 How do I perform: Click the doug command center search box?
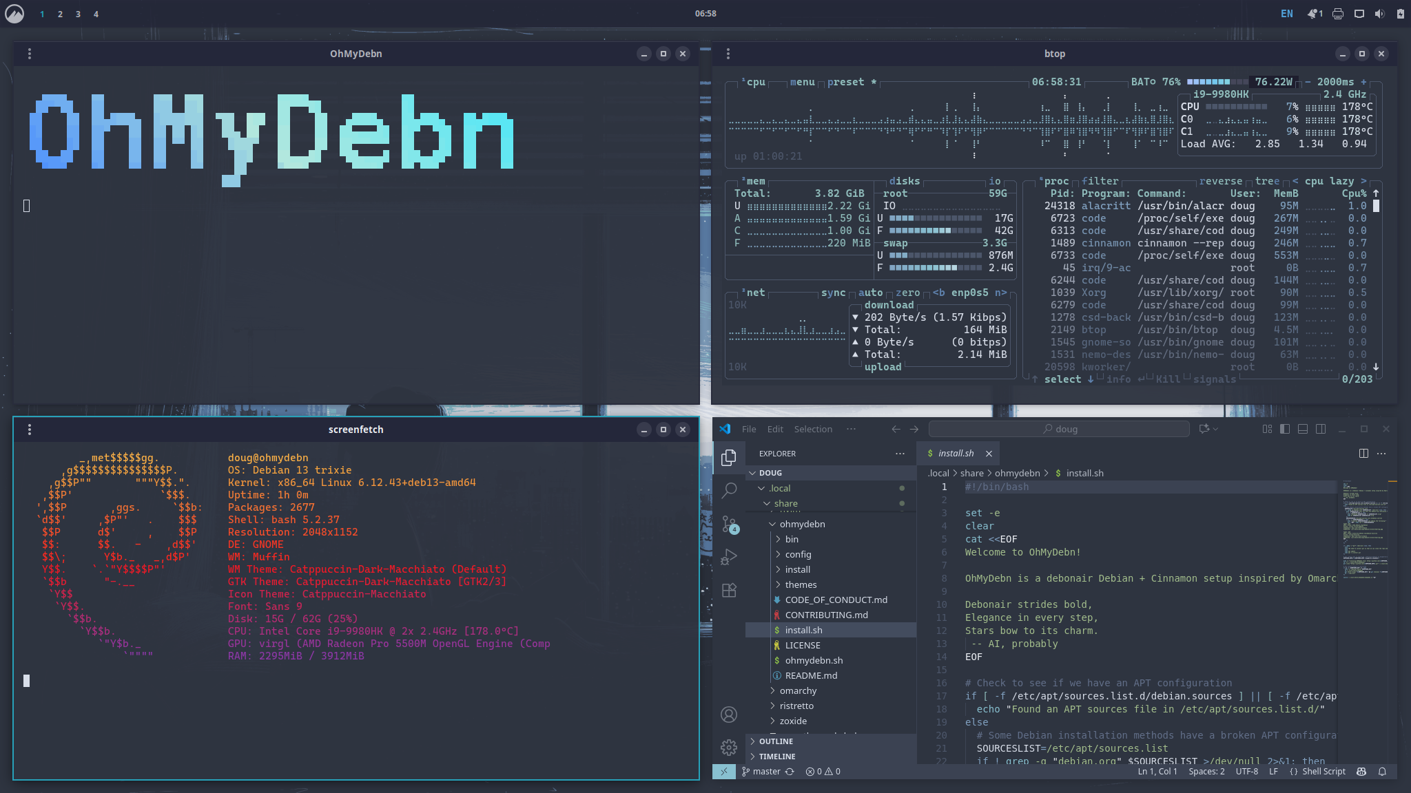(1060, 429)
